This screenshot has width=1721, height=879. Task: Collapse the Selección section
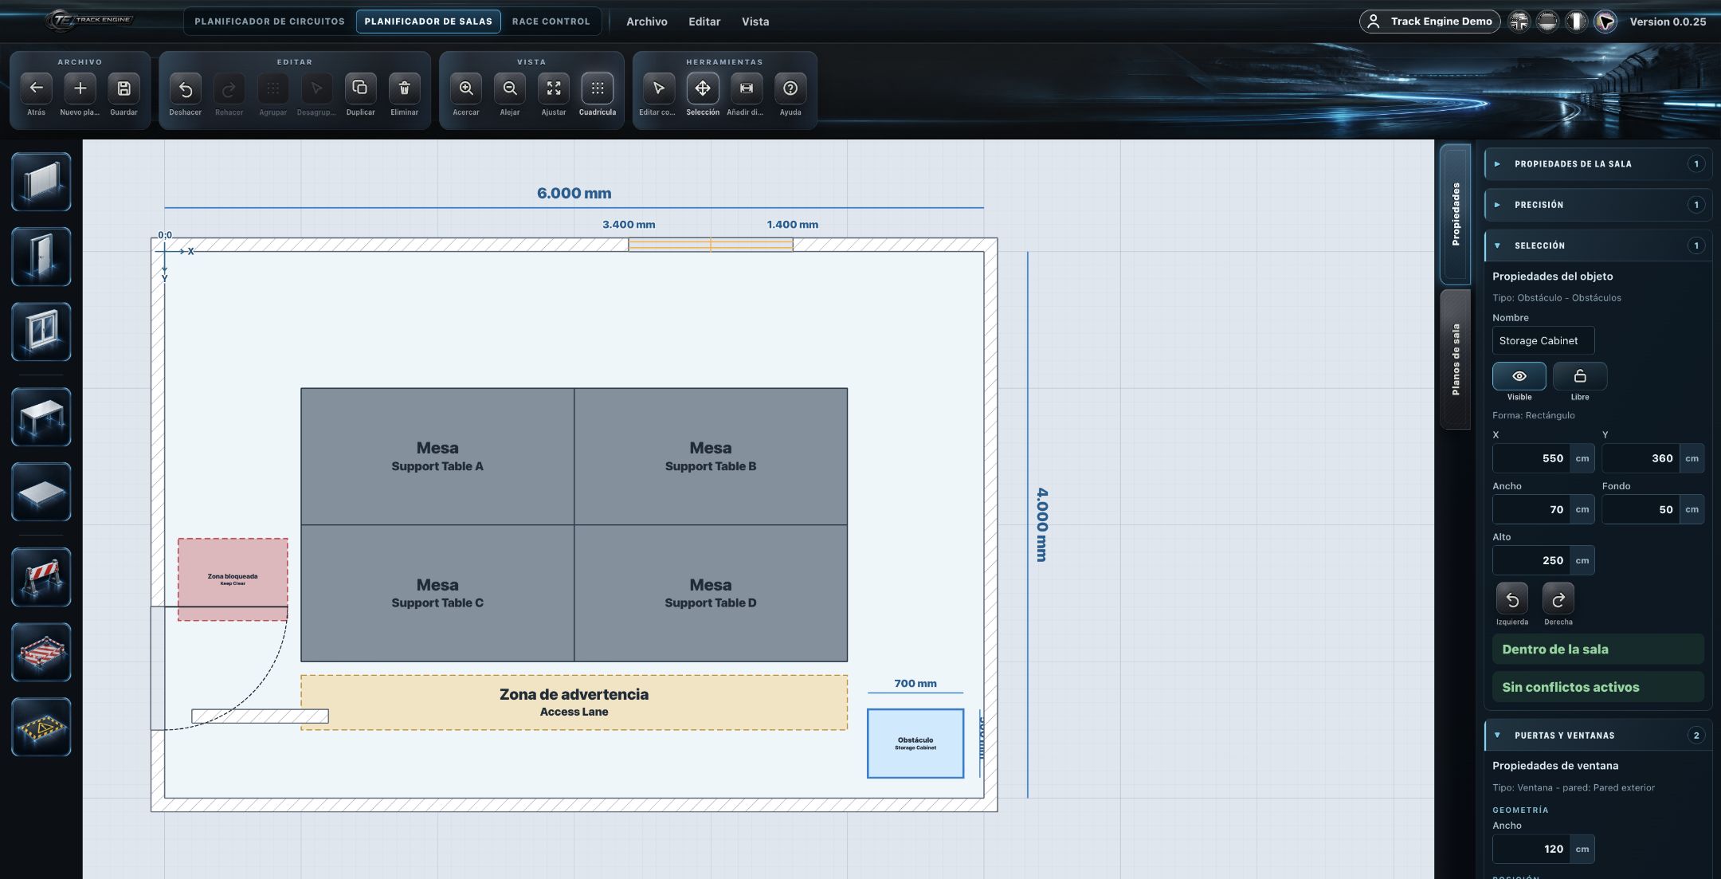click(x=1598, y=245)
